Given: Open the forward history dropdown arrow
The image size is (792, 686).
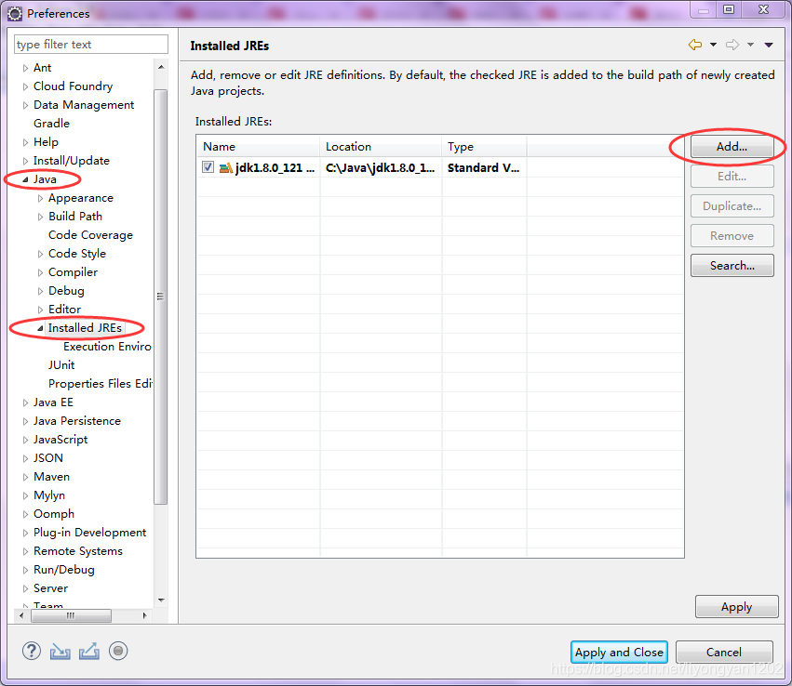Looking at the screenshot, I should click(750, 45).
